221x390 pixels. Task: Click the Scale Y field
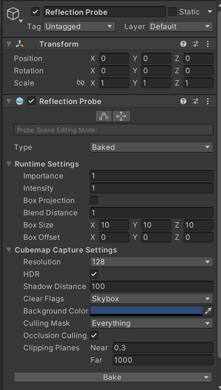pos(156,83)
